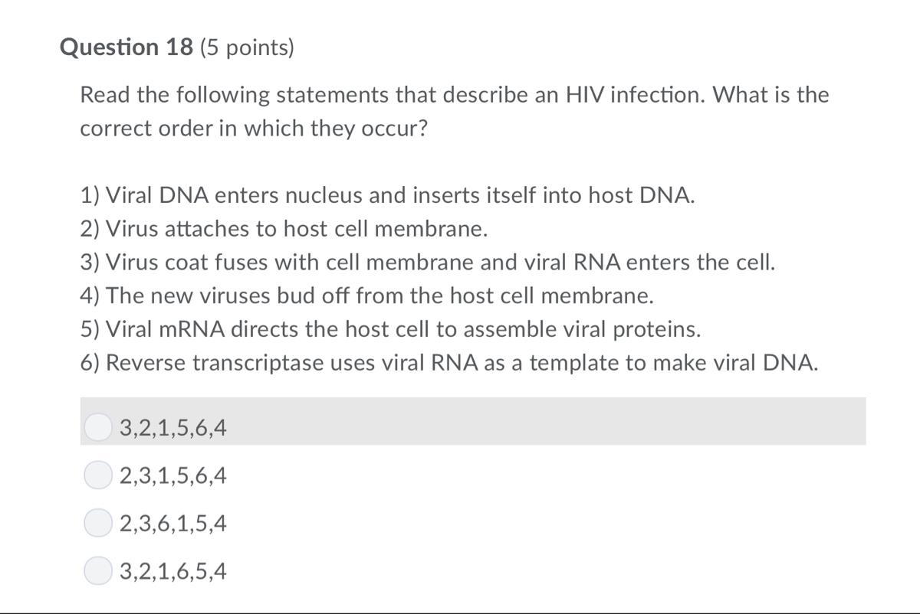
Task: Click statement 2 about virus attaching to membrane
Action: (x=284, y=228)
